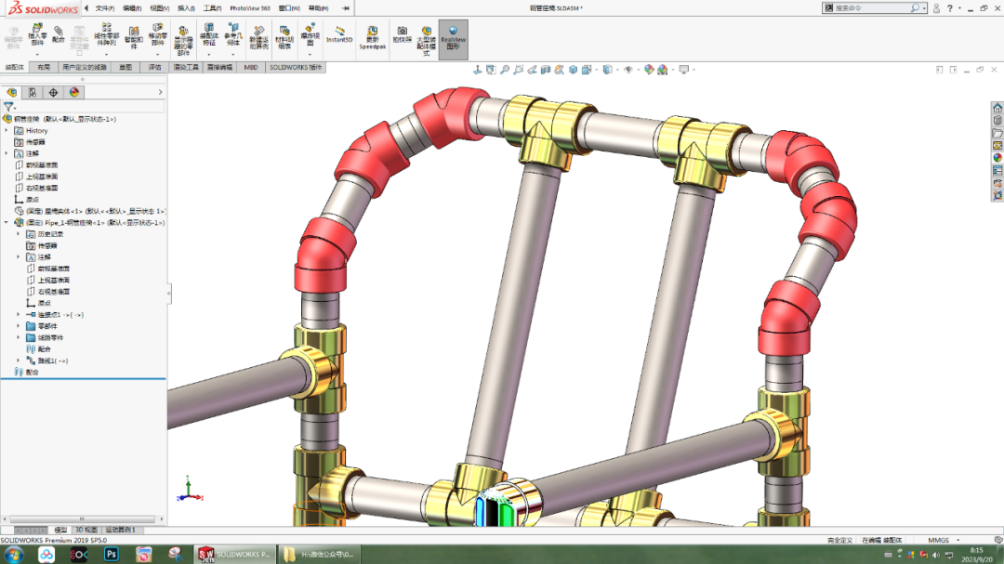Expand the History folder in the FeatureManager tree
Viewport: 1004px width, 564px height.
(8, 130)
